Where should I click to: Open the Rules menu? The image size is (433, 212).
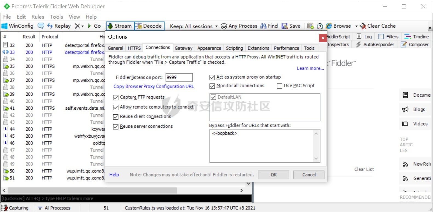pyautogui.click(x=38, y=17)
